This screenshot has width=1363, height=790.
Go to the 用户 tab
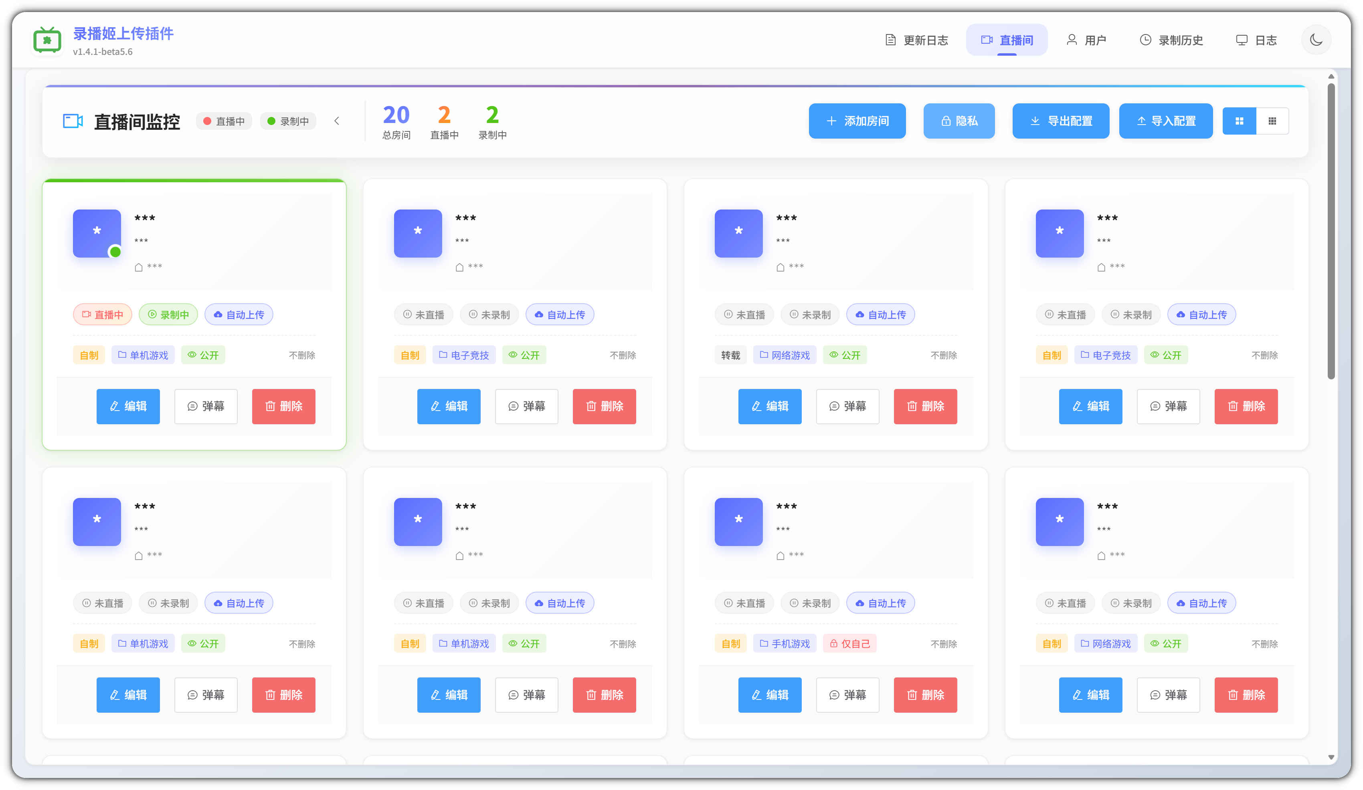[x=1086, y=40]
